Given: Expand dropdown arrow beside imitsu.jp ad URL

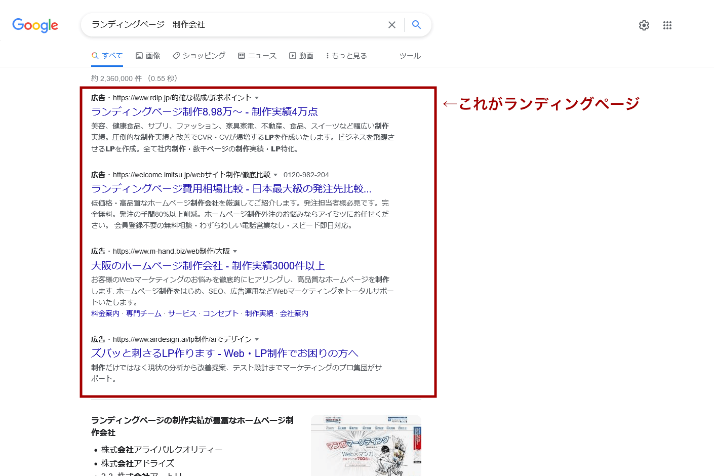Looking at the screenshot, I should 275,175.
